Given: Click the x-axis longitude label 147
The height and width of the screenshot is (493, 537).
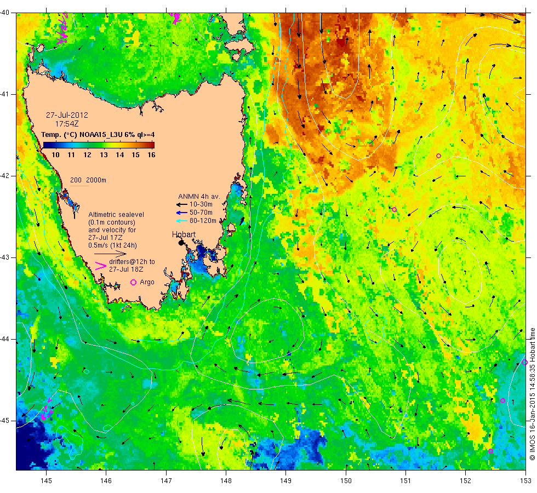Looking at the screenshot, I should click(166, 481).
